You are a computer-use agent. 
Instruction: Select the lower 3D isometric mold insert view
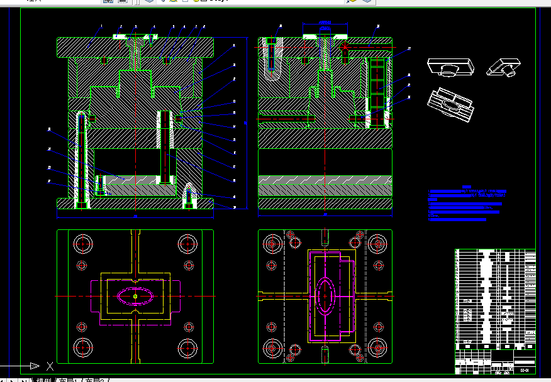[450, 105]
